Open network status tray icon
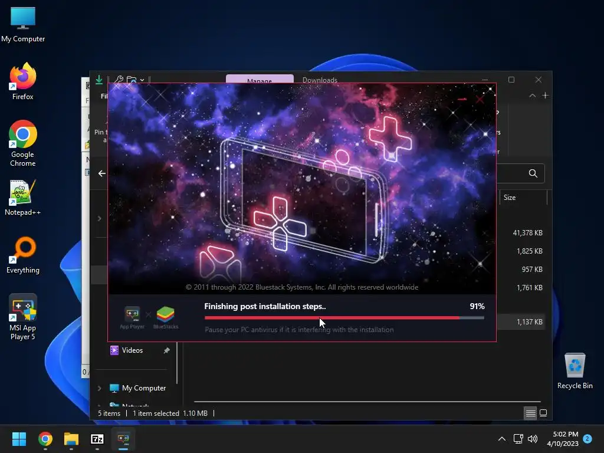Viewport: 604px width, 453px height. click(518, 439)
